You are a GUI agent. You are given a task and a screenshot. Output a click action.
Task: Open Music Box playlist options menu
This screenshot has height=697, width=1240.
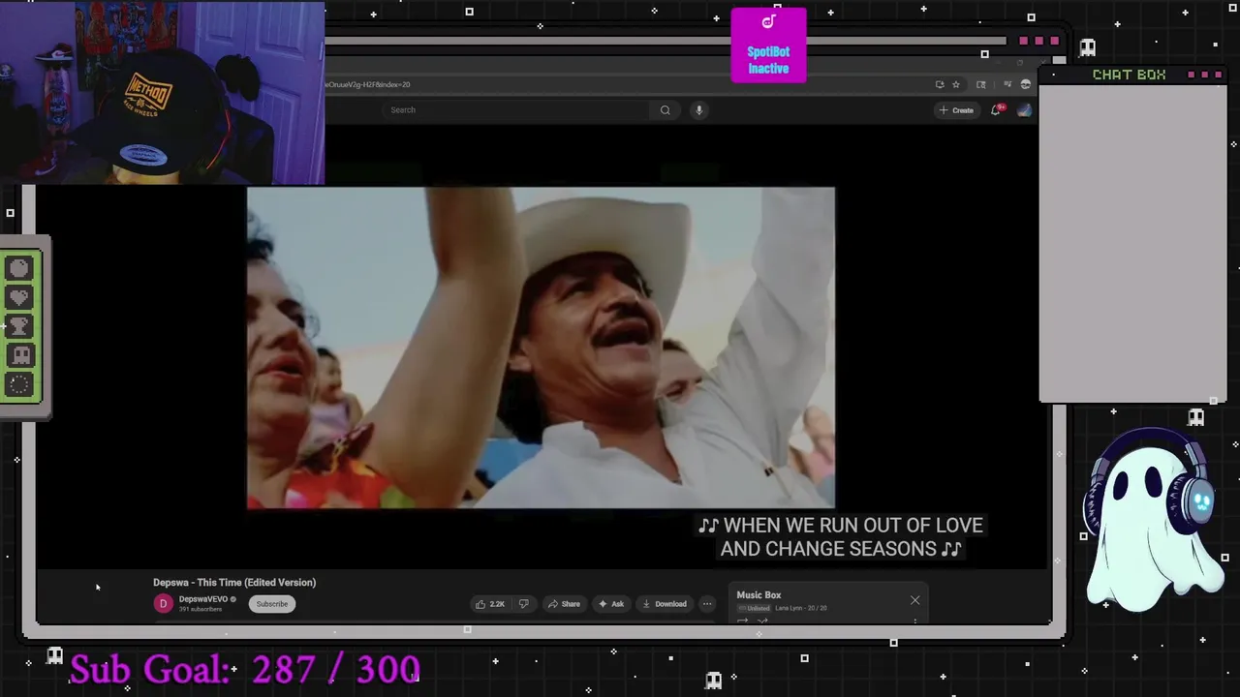click(x=914, y=621)
